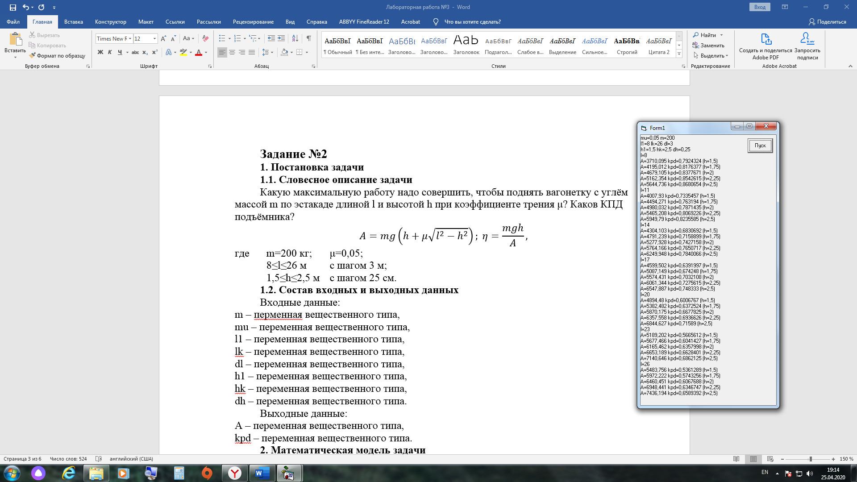Screen dimensions: 857x482
Task: Adjust the zoom slider handle
Action: 811,459
